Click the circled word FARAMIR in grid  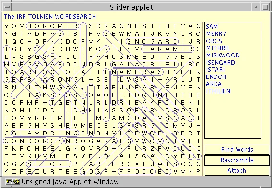pyautogui.click(x=167, y=49)
